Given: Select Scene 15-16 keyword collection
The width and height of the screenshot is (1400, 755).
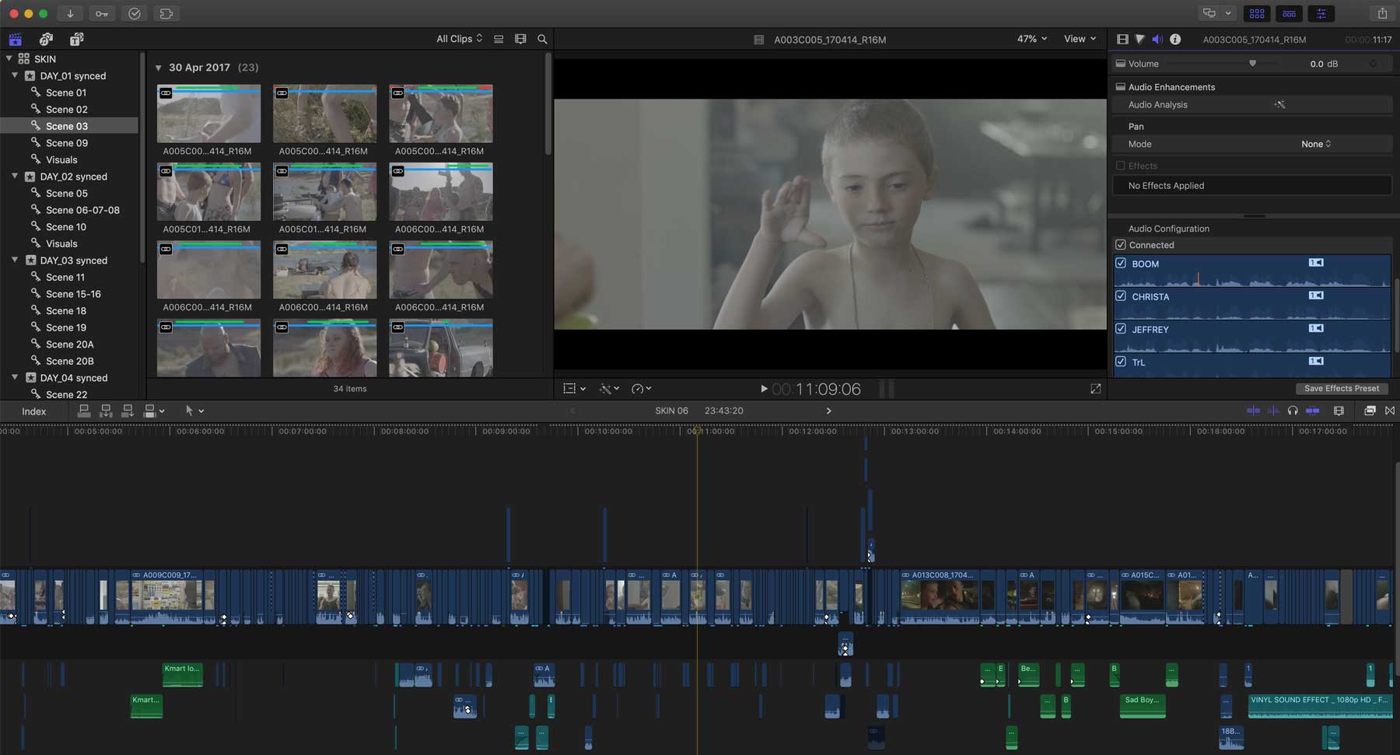Looking at the screenshot, I should click(x=73, y=294).
